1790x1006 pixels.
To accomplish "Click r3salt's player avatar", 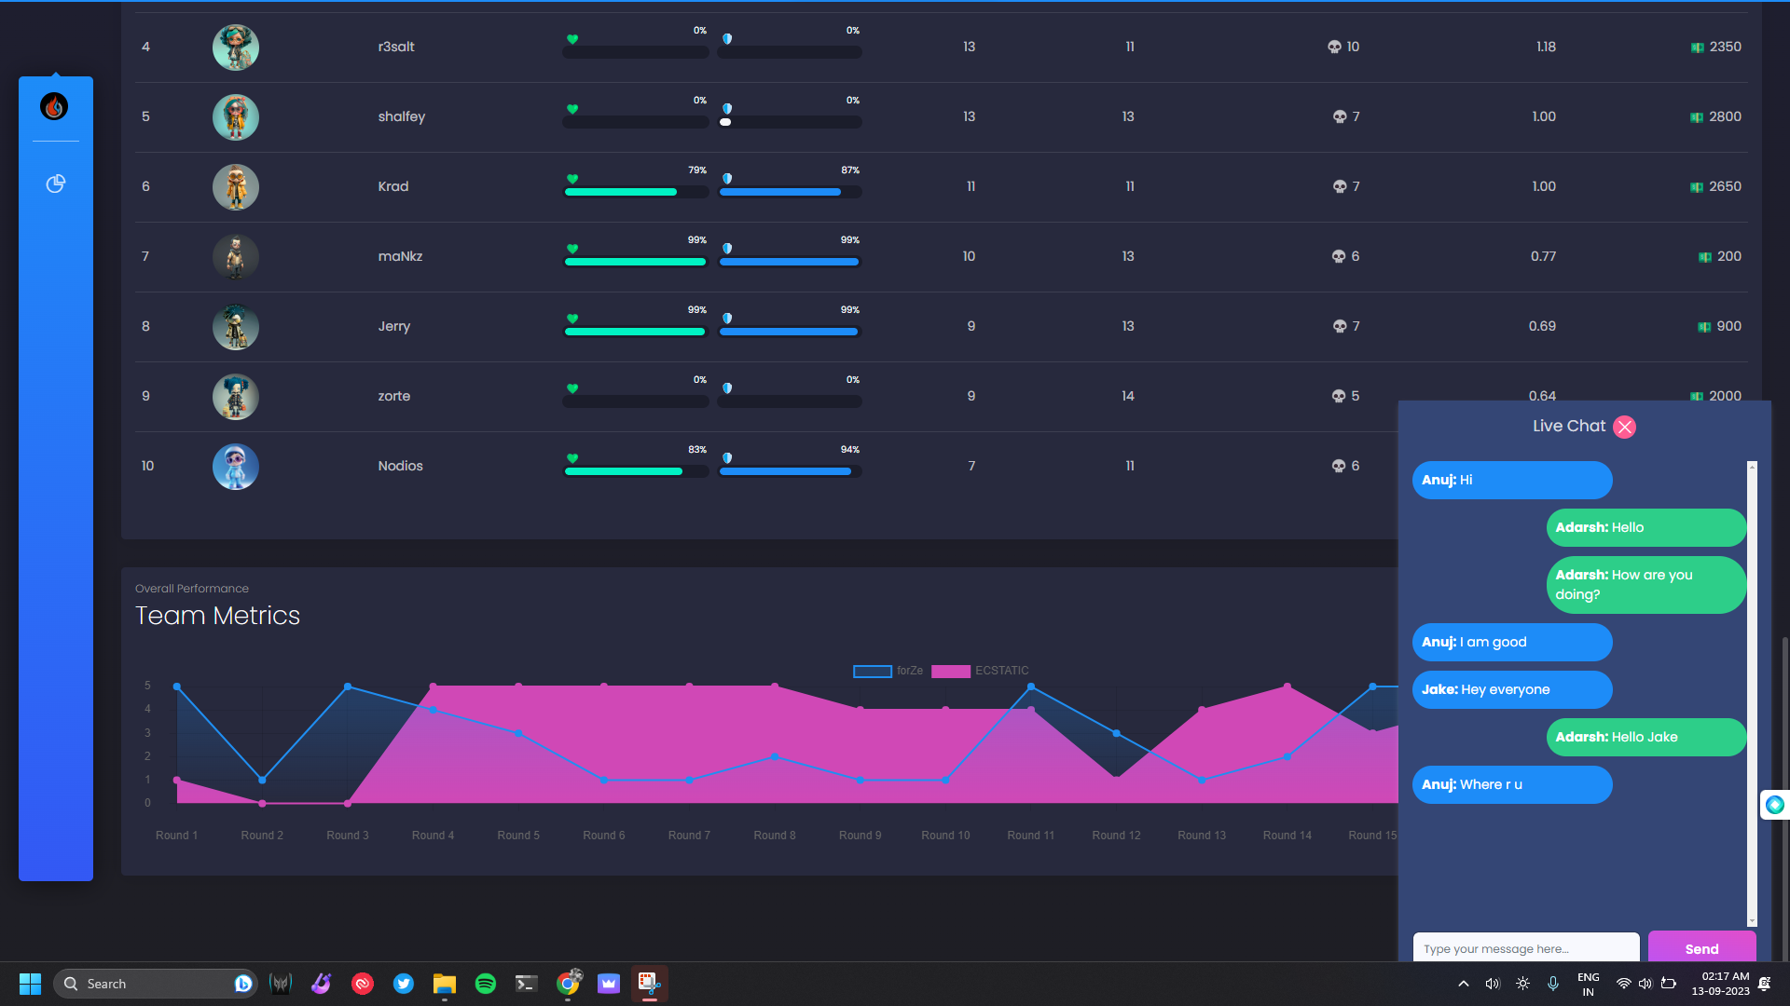I will pyautogui.click(x=235, y=48).
